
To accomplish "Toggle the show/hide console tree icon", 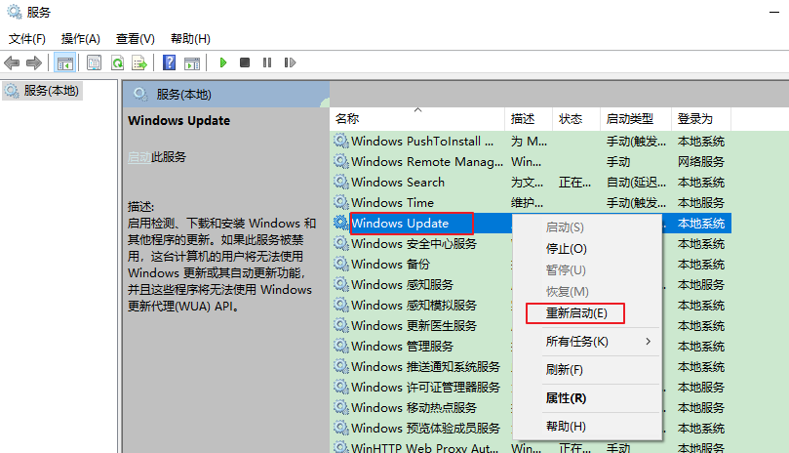I will coord(65,63).
